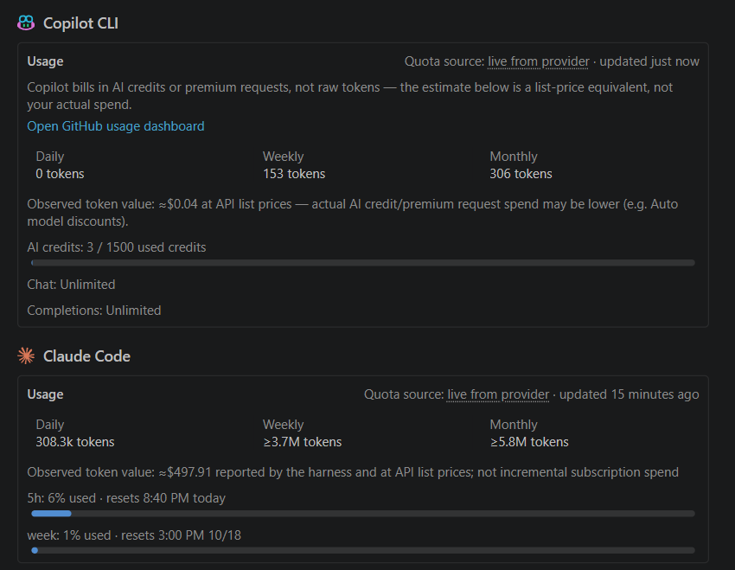Open GitHub usage dashboard link

coord(115,126)
